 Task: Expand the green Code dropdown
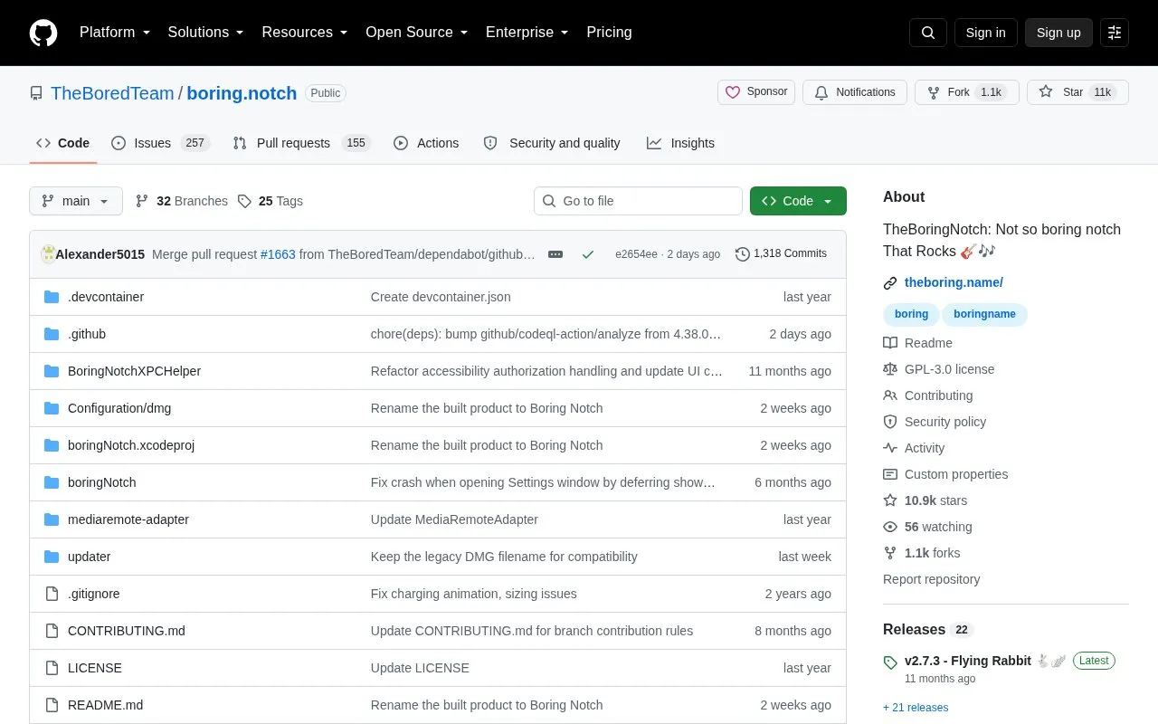[x=798, y=201]
